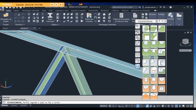Viewport: 196px width, 110px height.
Task: Open workspace switching gear in status bar
Action: [x=163, y=106]
